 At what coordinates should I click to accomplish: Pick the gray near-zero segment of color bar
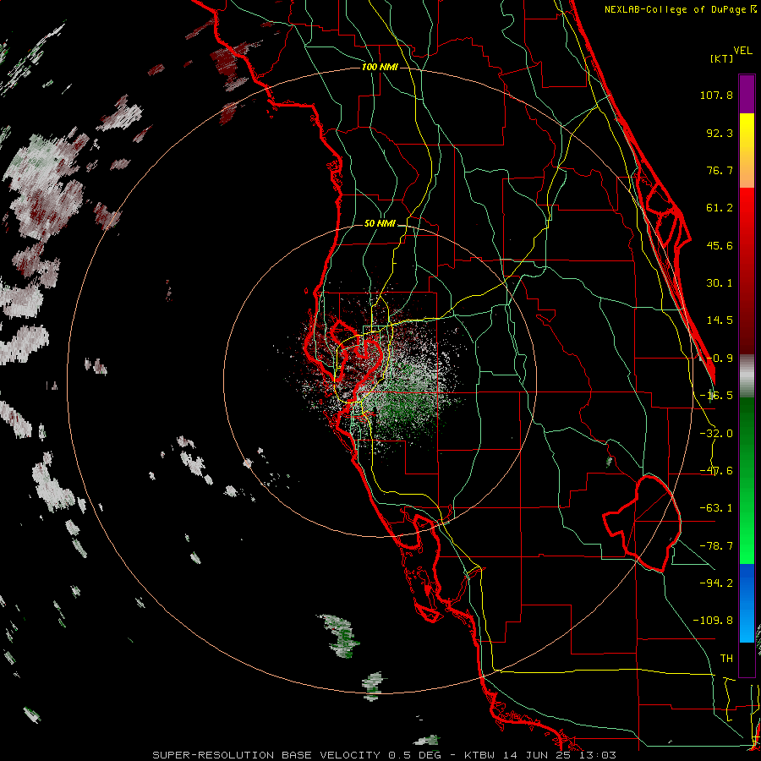click(747, 375)
